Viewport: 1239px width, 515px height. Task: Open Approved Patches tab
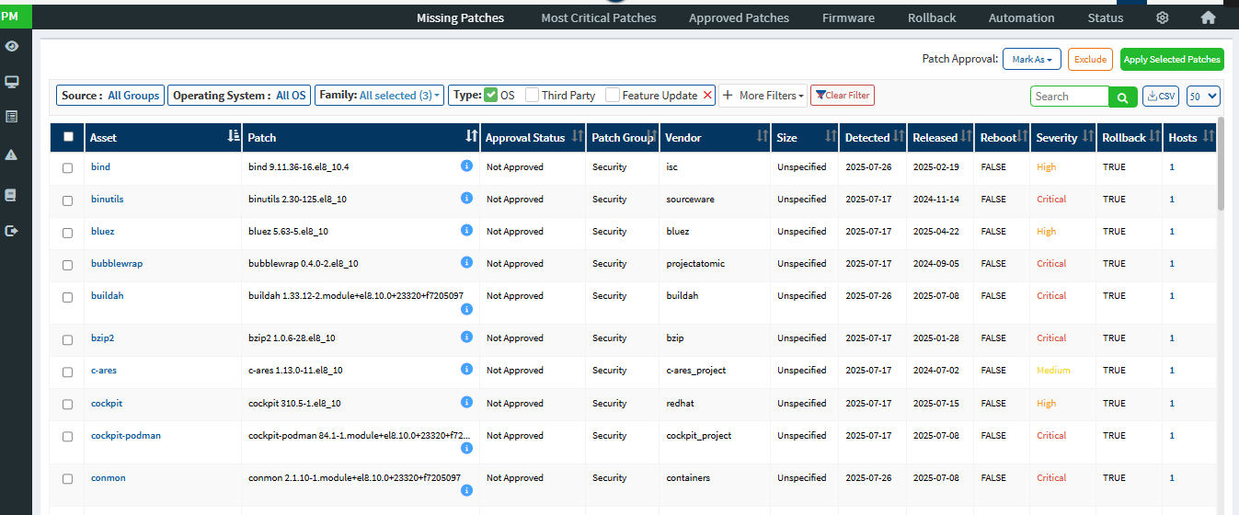point(739,17)
